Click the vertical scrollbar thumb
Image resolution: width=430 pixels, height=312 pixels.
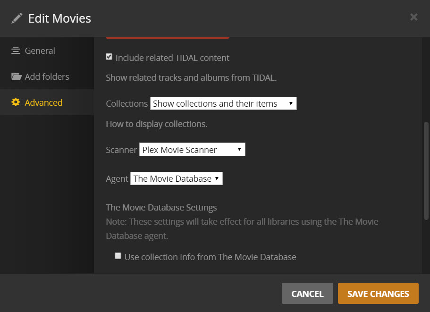pyautogui.click(x=426, y=170)
